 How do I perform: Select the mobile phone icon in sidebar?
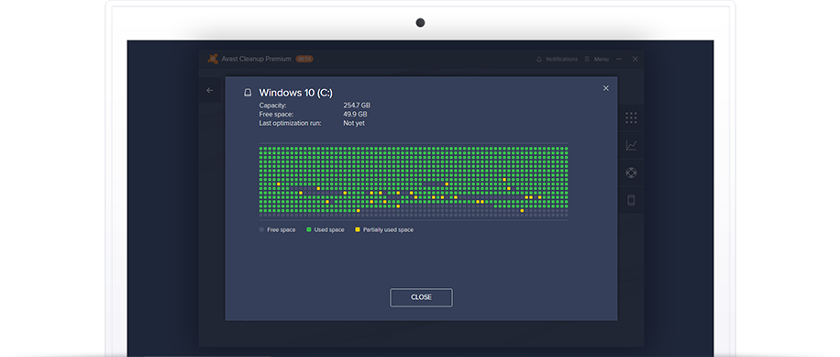coord(631,200)
